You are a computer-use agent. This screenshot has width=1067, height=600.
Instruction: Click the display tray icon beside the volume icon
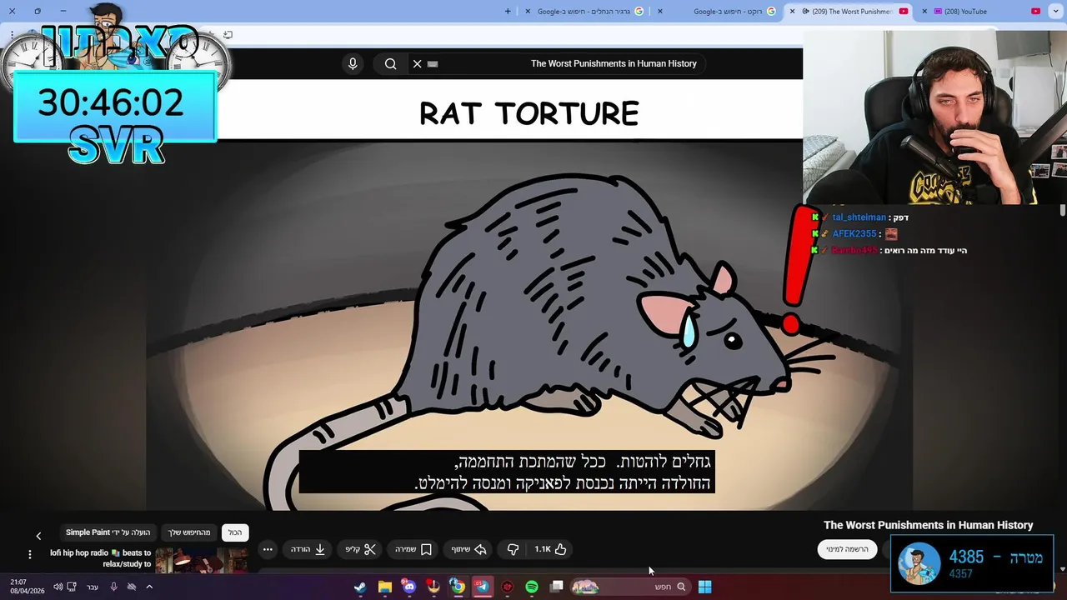click(72, 587)
